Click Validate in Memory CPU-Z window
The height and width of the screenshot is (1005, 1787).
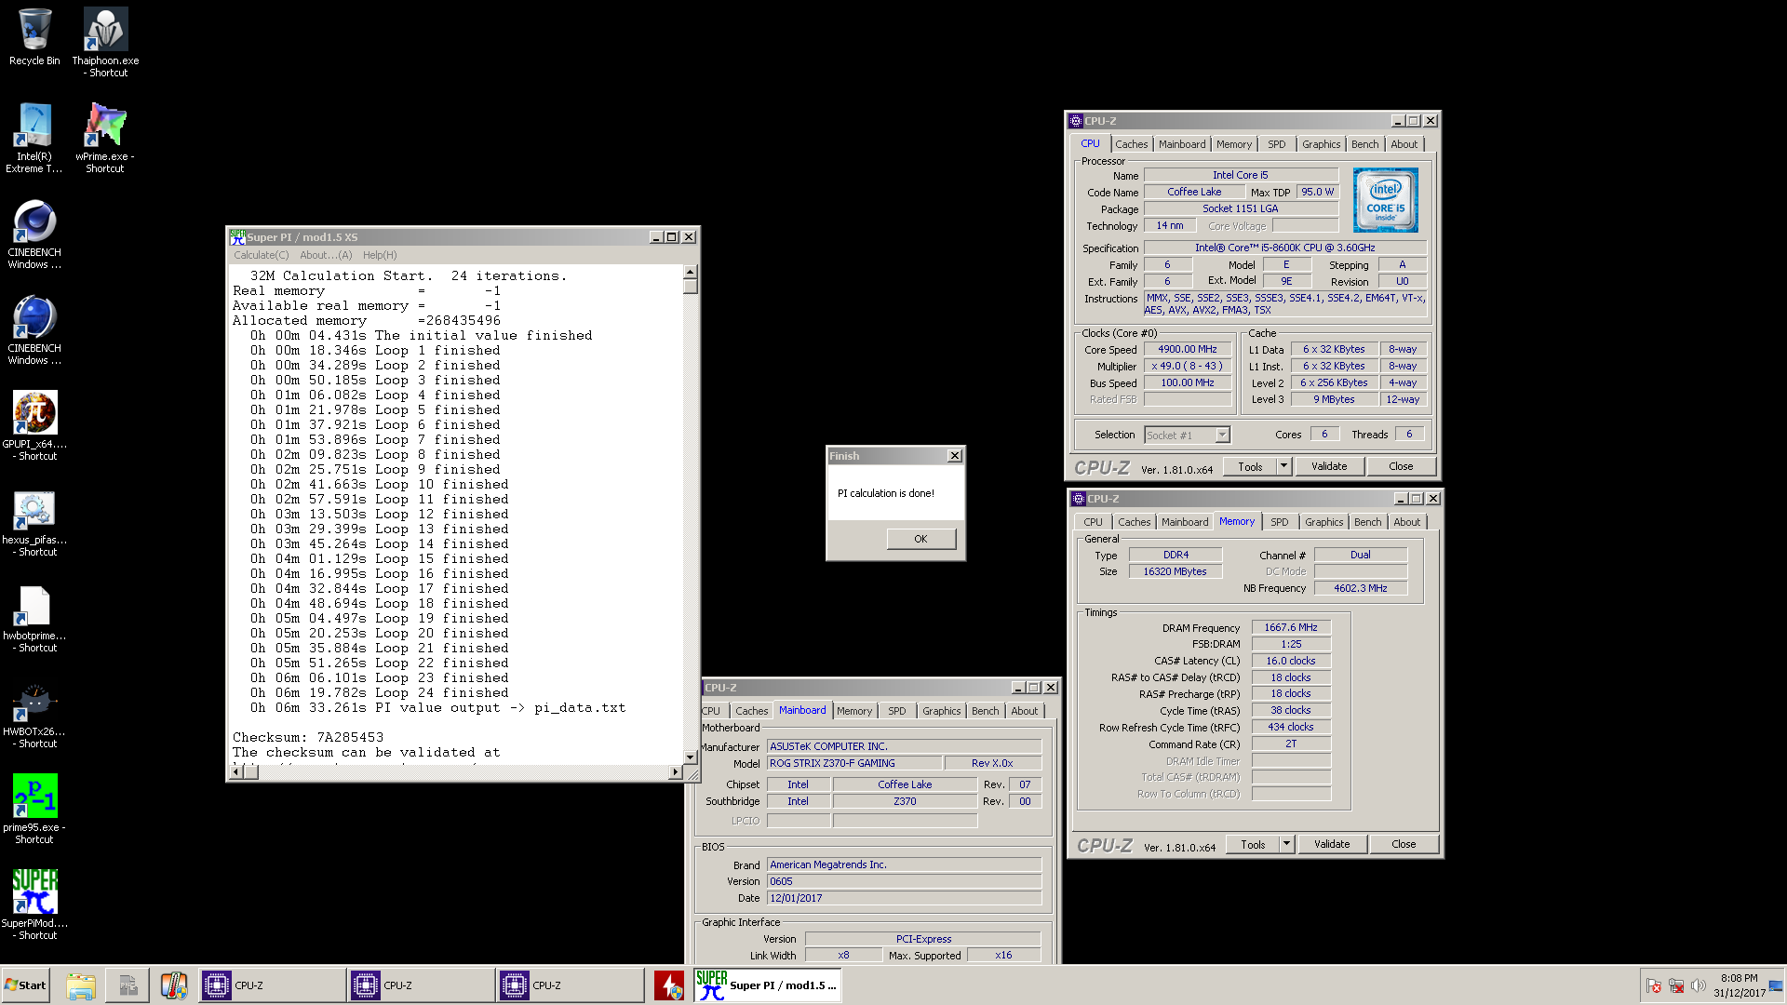tap(1332, 844)
